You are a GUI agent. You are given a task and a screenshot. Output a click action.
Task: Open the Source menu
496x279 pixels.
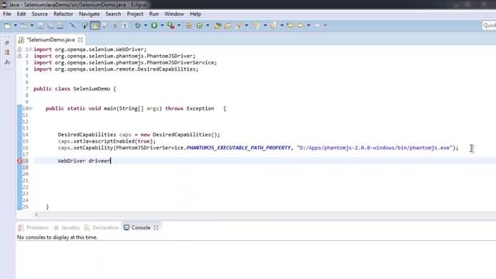[40, 14]
